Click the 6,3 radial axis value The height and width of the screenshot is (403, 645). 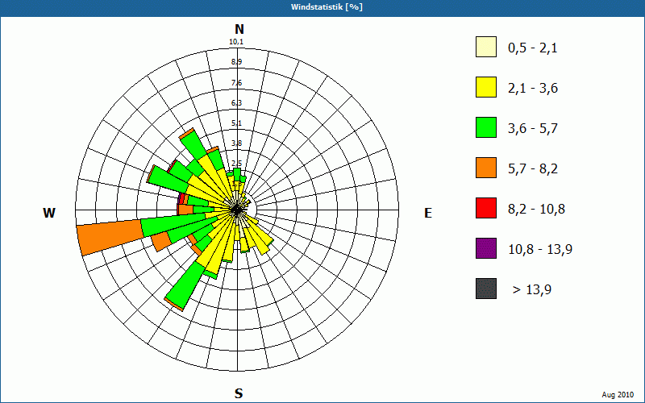pos(236,103)
